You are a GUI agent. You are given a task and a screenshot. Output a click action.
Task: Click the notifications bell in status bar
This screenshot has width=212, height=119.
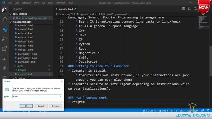coord(208,110)
